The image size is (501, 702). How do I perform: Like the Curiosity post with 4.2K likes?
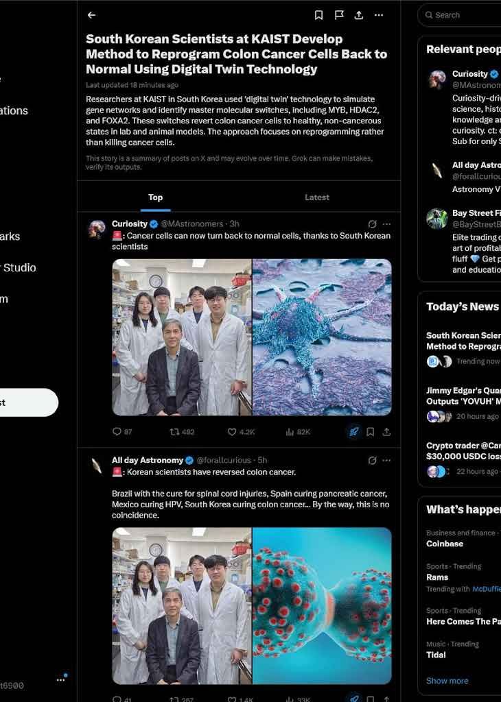[x=241, y=432]
